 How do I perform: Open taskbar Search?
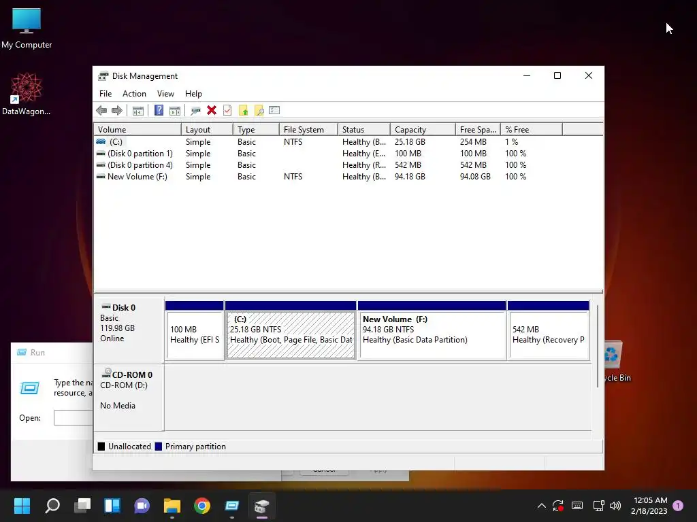pyautogui.click(x=52, y=506)
